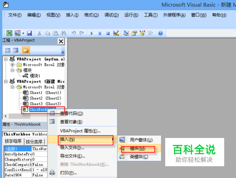Open Properties Window toolbar icon

click(134, 33)
